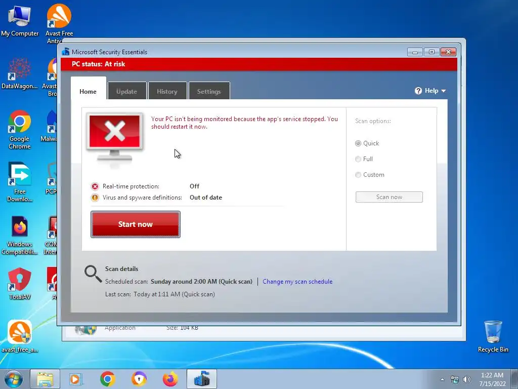Click the Avast Free Antivirus desktop icon
This screenshot has height=389, width=518.
click(x=59, y=23)
